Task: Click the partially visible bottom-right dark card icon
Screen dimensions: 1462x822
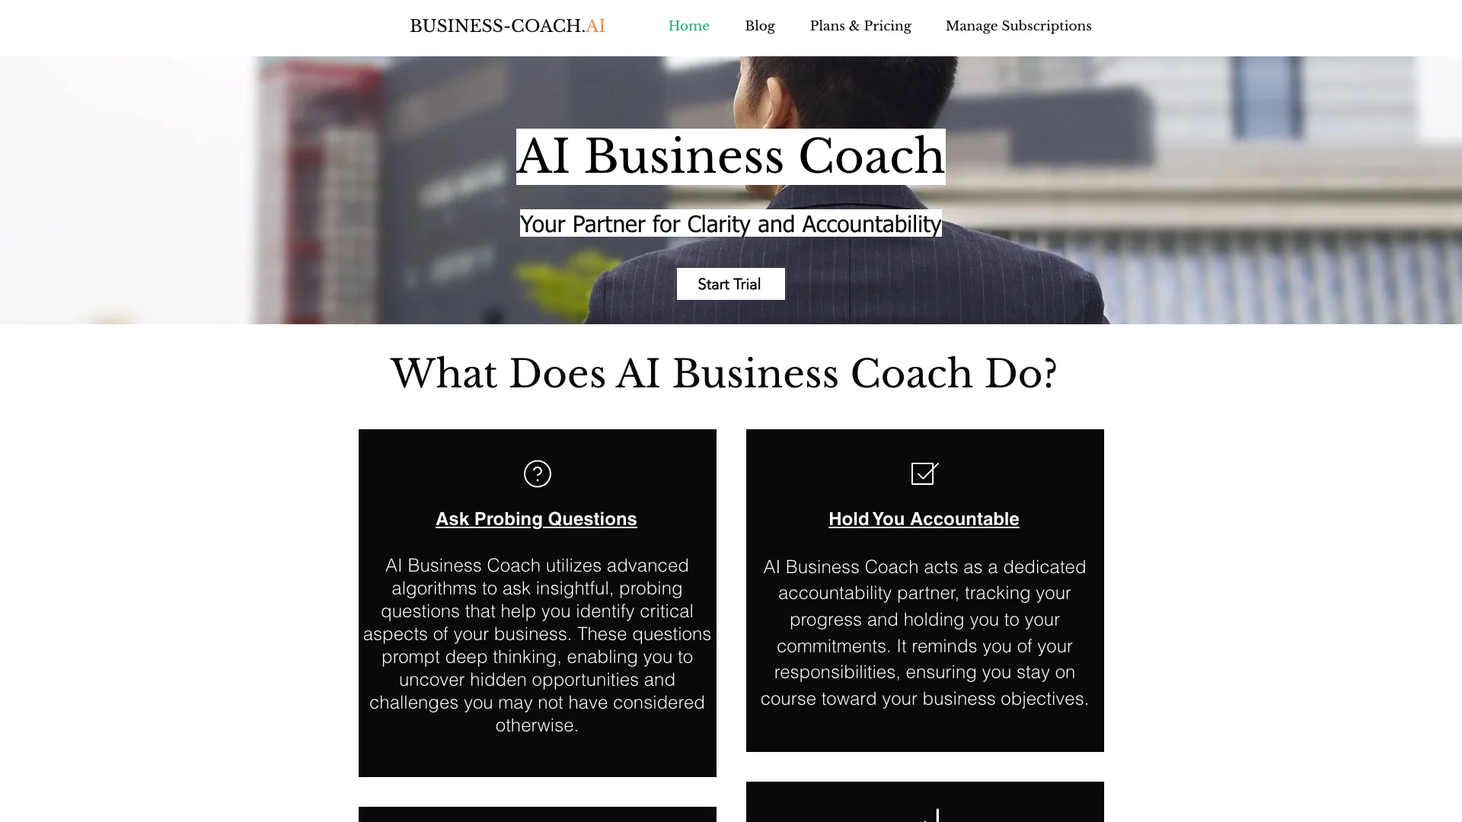Action: click(924, 817)
